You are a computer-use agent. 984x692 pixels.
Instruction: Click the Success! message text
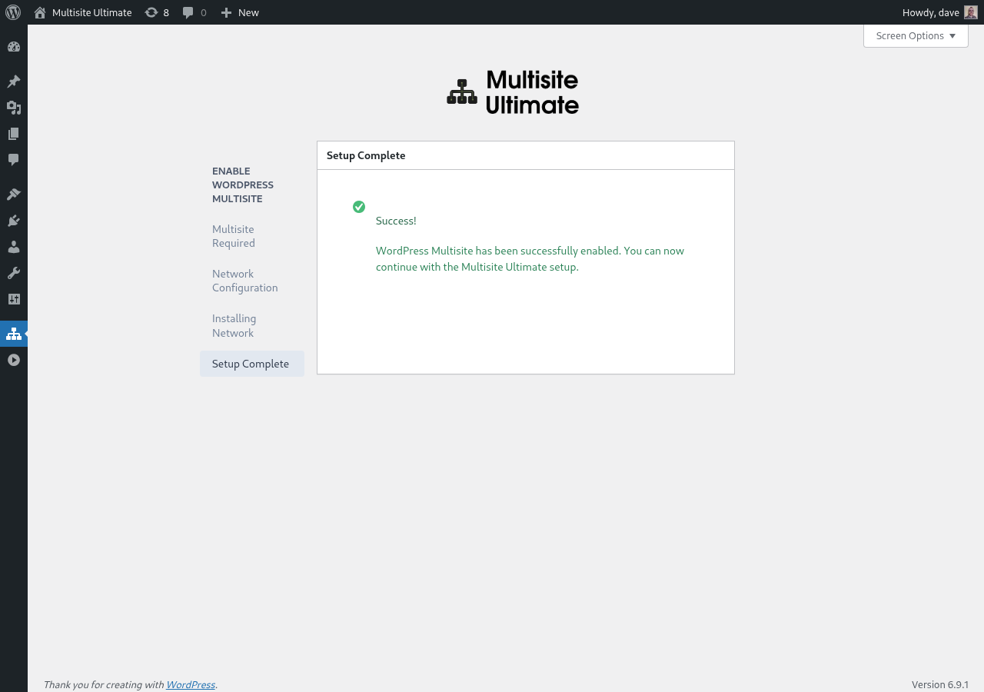396,221
